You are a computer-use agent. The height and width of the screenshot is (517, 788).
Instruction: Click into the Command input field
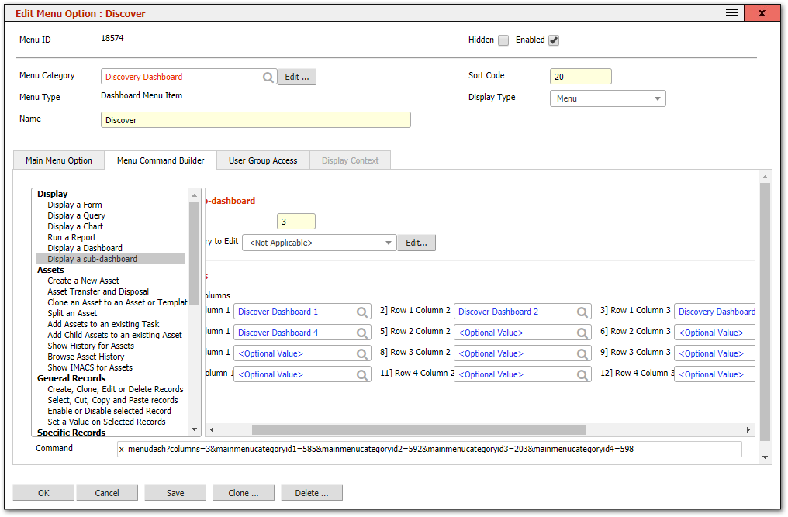pyautogui.click(x=427, y=449)
